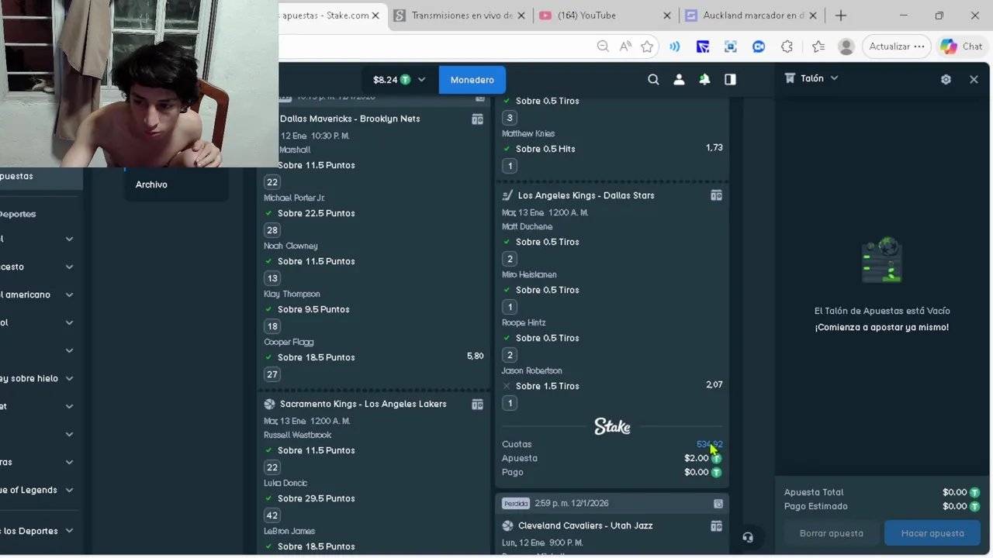Open a new browser tab
Viewport: 993px width, 558px height.
841,15
